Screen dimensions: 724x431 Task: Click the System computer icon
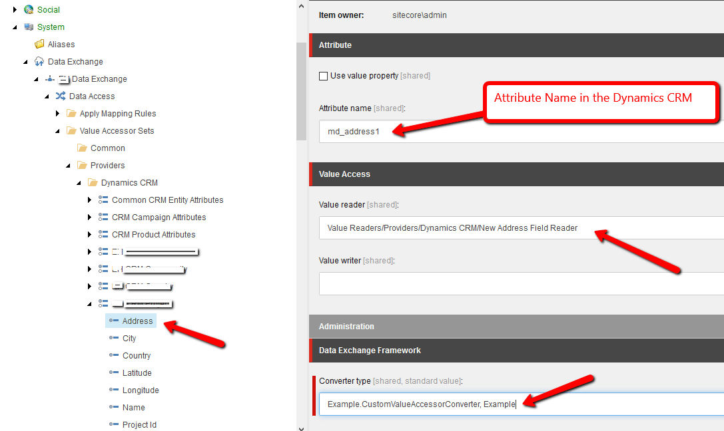point(29,27)
